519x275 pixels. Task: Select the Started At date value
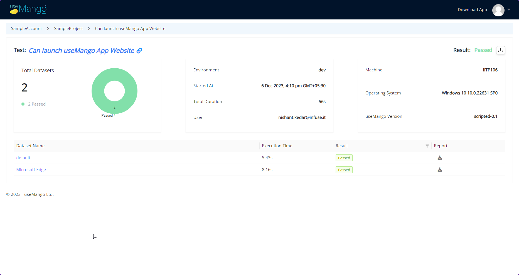[293, 86]
